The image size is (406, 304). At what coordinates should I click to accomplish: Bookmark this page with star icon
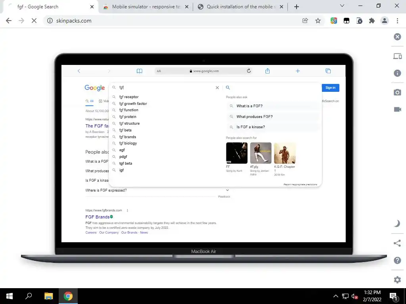(318, 21)
